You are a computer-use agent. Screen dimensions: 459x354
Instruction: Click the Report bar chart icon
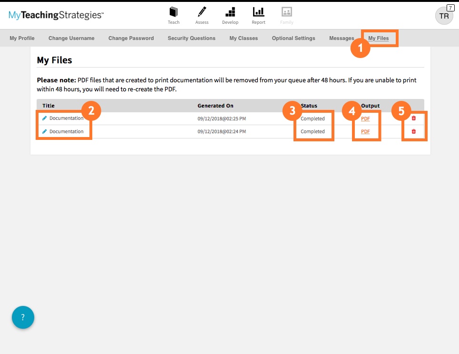coord(258,12)
